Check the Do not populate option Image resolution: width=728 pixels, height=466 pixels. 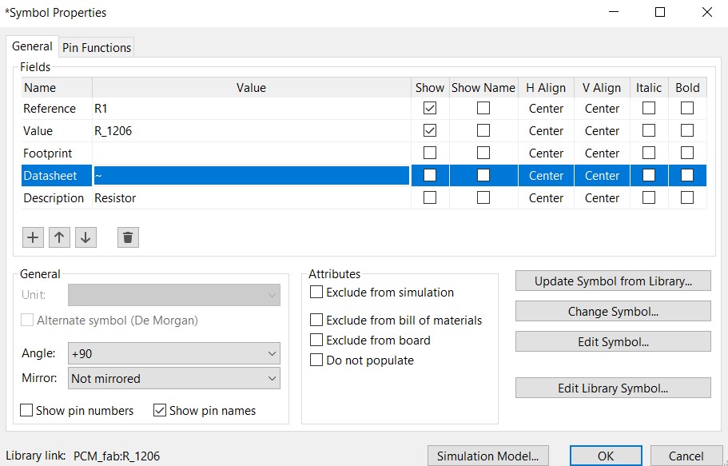click(316, 360)
